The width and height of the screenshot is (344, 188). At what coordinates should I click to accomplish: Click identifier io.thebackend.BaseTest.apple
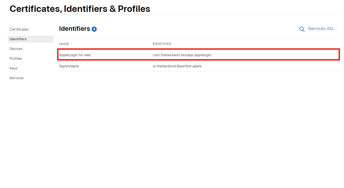click(177, 66)
